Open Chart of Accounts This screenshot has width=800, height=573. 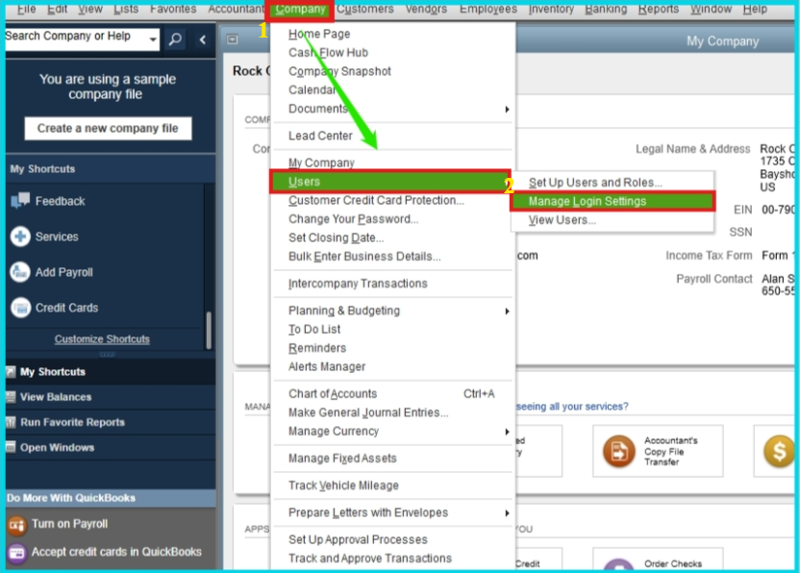click(332, 394)
